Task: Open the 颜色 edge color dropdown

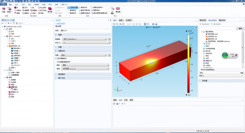Action: [85, 65]
